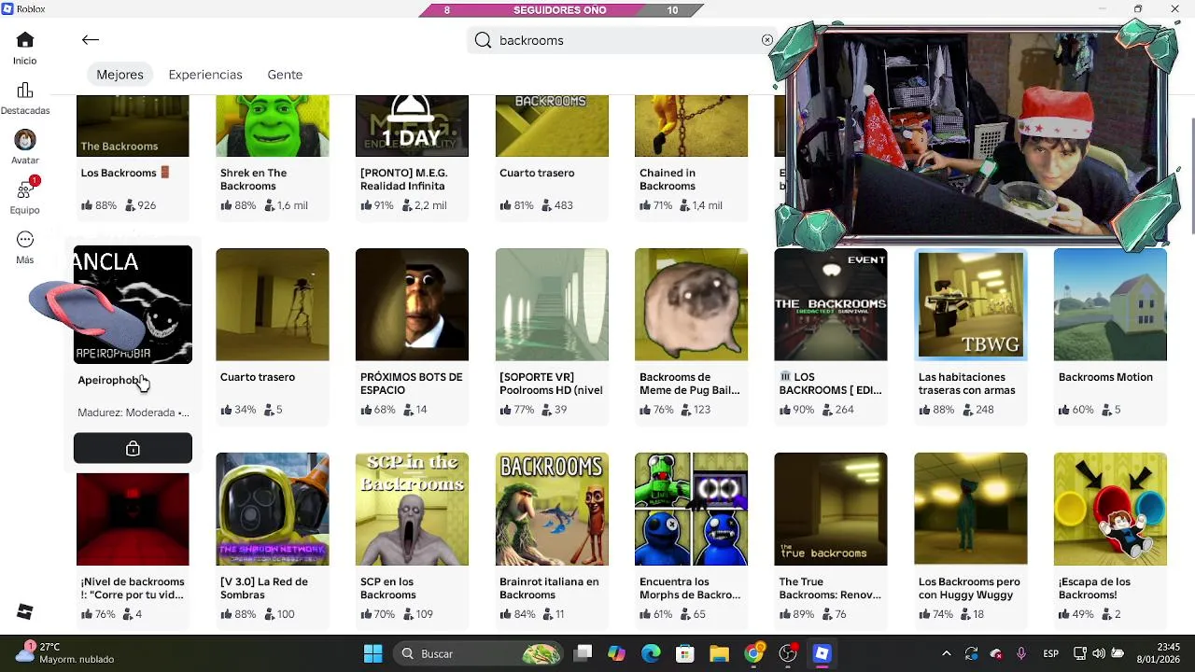The width and height of the screenshot is (1195, 672).
Task: Open OBS Studio from the taskbar
Action: (x=788, y=653)
